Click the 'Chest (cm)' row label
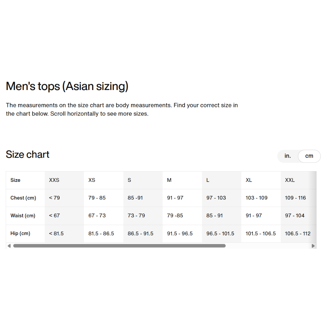Image resolution: width=330 pixels, height=330 pixels. (x=23, y=198)
